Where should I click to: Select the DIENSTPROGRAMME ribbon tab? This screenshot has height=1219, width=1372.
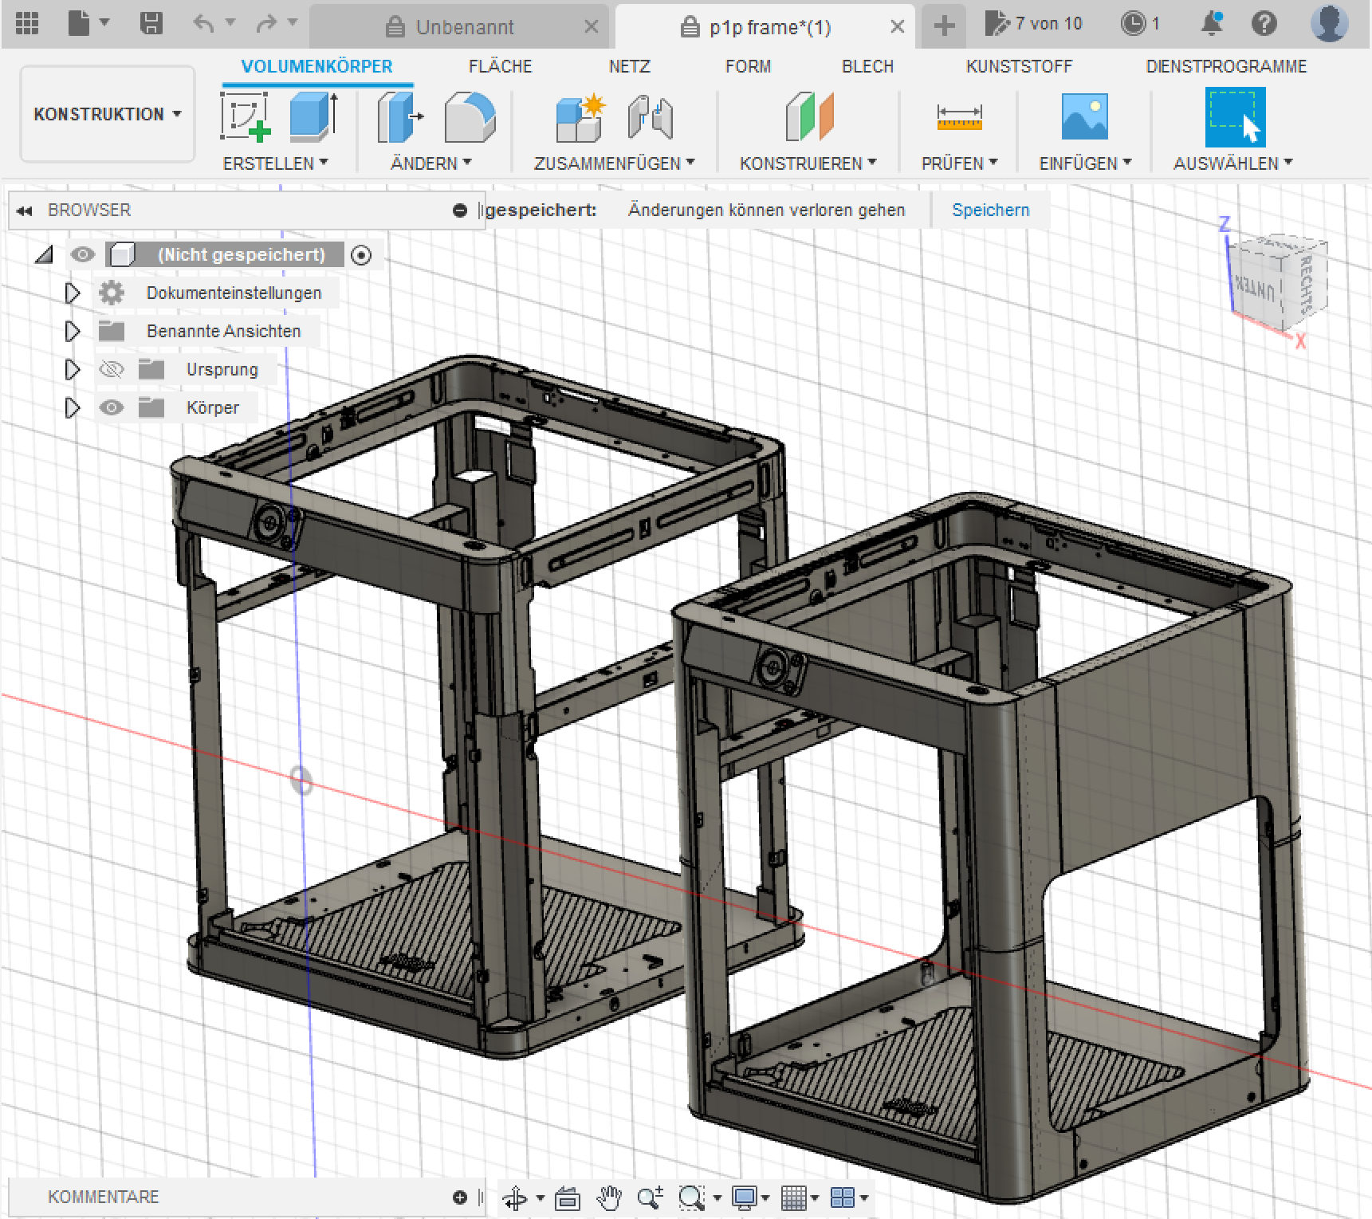tap(1226, 67)
